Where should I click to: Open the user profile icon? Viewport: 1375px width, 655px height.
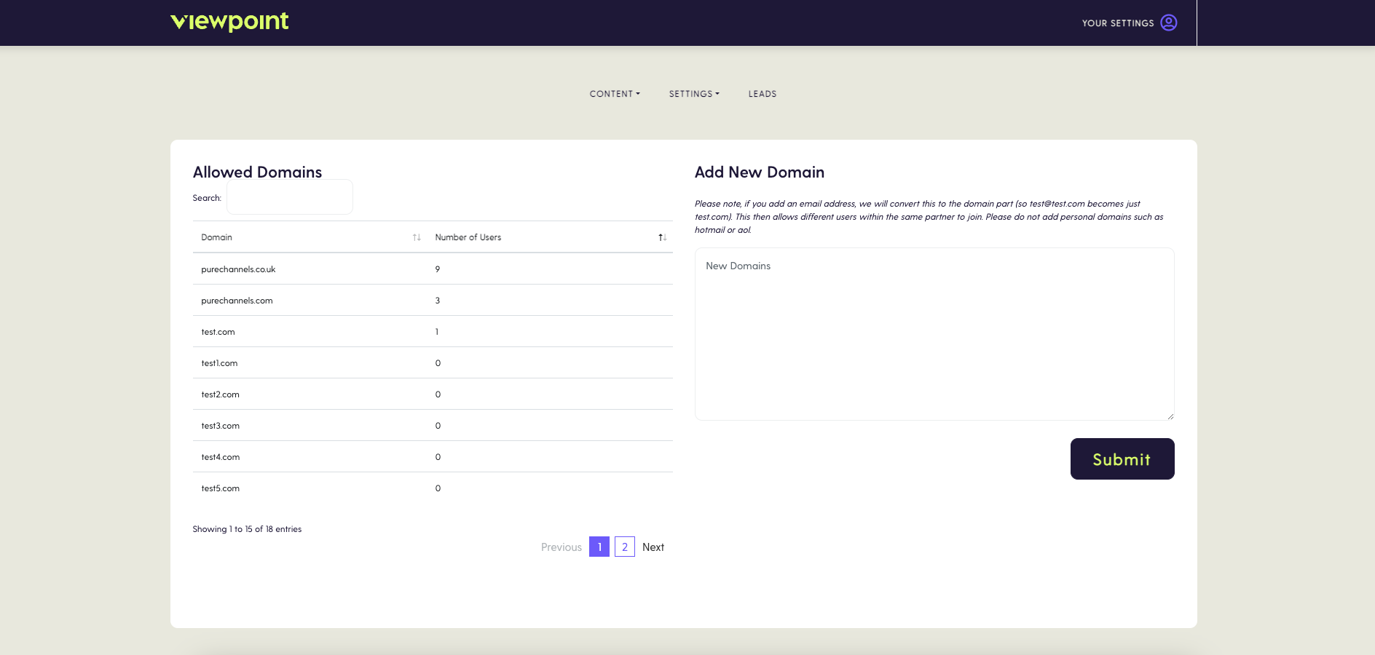click(x=1169, y=23)
